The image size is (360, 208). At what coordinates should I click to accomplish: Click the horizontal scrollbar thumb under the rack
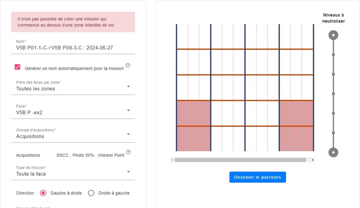pos(240,160)
